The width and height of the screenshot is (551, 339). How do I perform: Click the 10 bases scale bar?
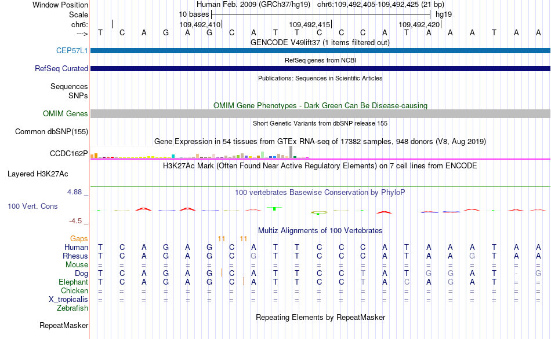pyautogui.click(x=321, y=14)
